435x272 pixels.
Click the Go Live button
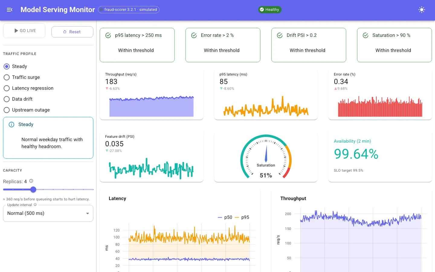pyautogui.click(x=24, y=31)
